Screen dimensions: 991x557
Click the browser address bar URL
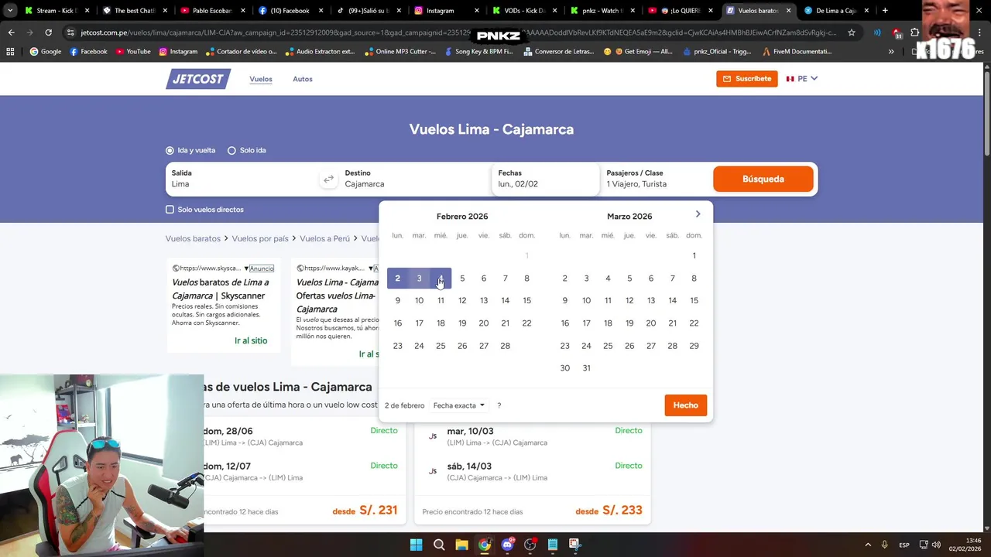pos(457,32)
